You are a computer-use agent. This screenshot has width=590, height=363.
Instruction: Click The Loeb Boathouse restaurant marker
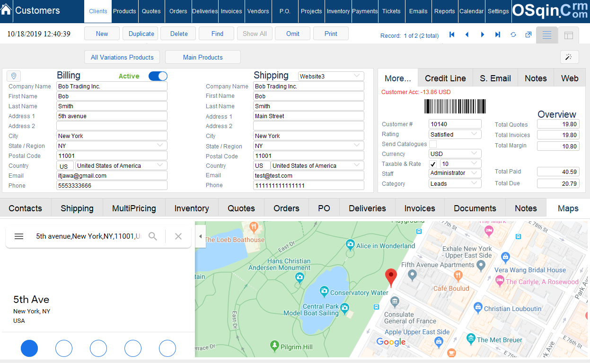[255, 227]
